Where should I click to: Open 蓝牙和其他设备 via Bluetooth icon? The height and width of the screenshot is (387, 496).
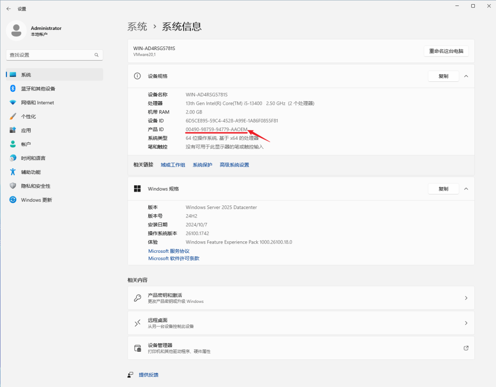point(13,88)
